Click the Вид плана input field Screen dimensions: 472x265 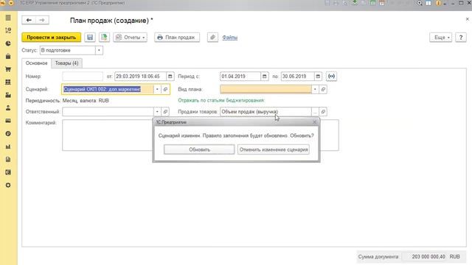(x=265, y=89)
